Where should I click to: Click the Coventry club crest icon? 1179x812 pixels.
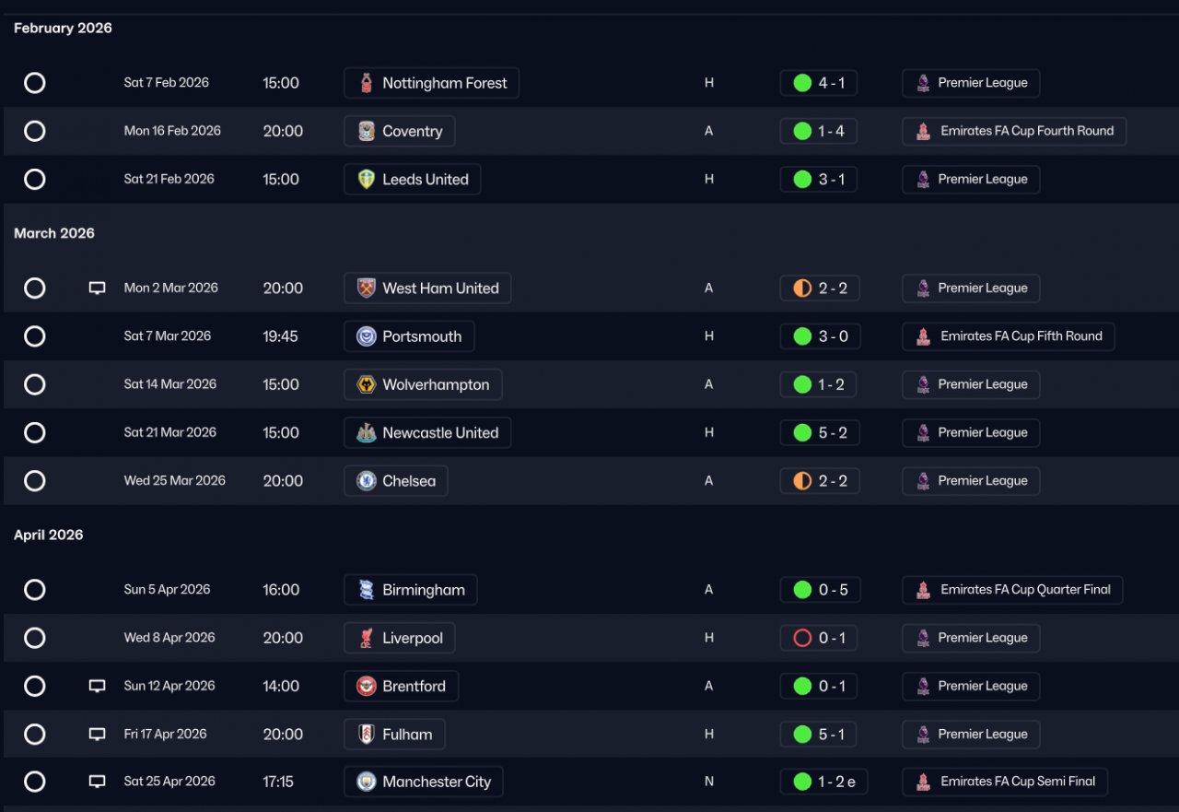(x=367, y=131)
